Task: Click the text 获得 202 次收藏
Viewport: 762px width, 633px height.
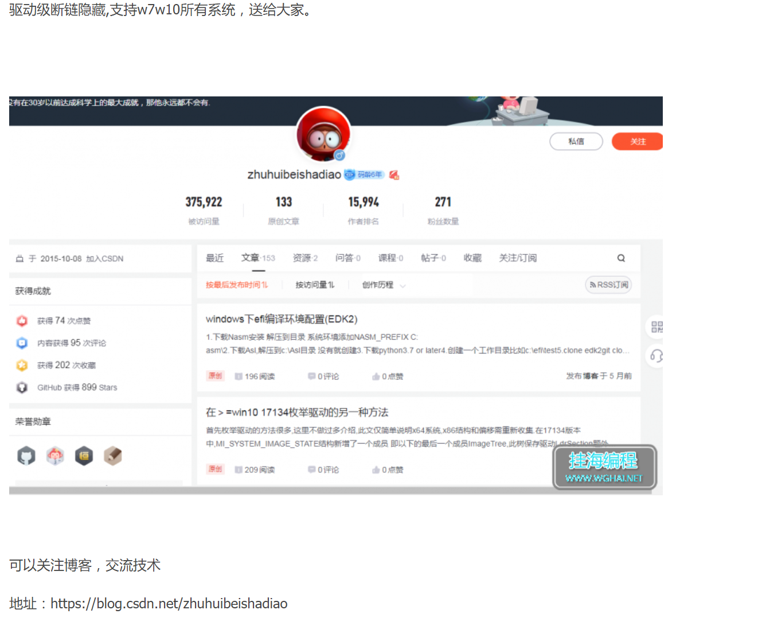Action: (67, 365)
